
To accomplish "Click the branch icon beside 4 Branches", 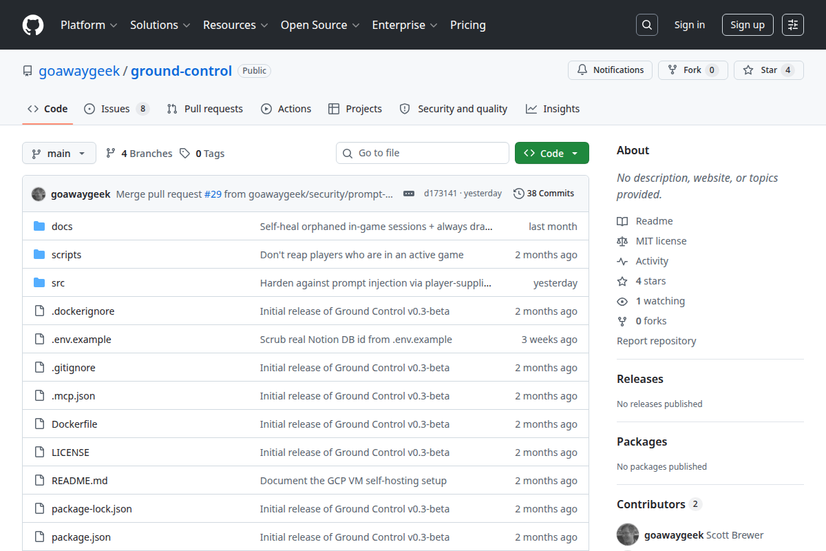I will (110, 154).
